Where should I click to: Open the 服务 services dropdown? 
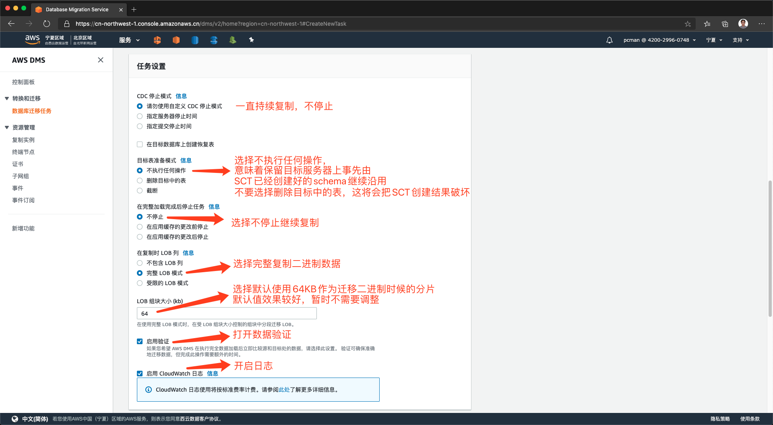pyautogui.click(x=129, y=40)
